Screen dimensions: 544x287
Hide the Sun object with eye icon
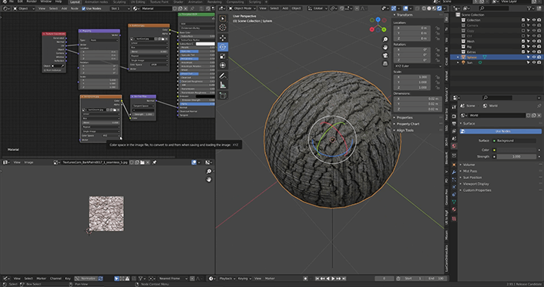(534, 63)
